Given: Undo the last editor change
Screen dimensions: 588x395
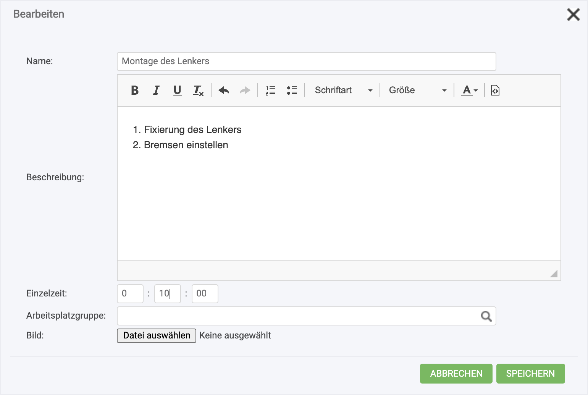Looking at the screenshot, I should [x=224, y=91].
